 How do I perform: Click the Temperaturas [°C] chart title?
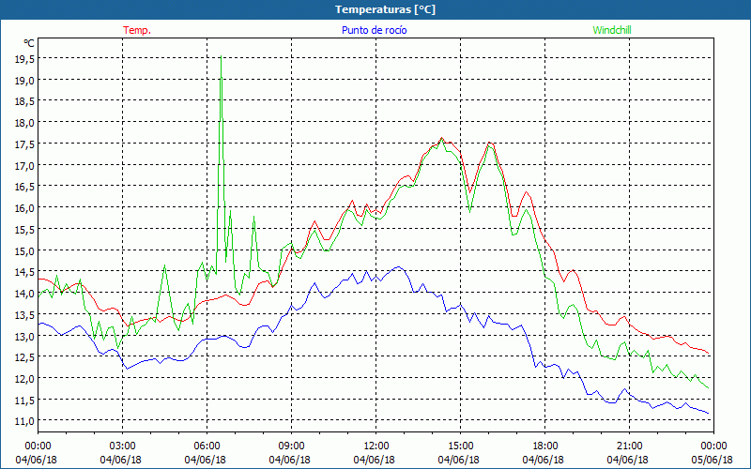[385, 9]
